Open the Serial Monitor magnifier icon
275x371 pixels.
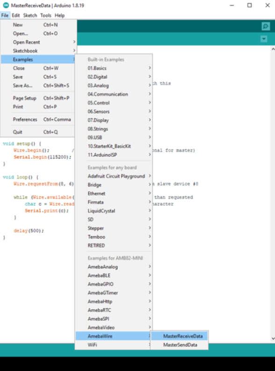pyautogui.click(x=266, y=26)
